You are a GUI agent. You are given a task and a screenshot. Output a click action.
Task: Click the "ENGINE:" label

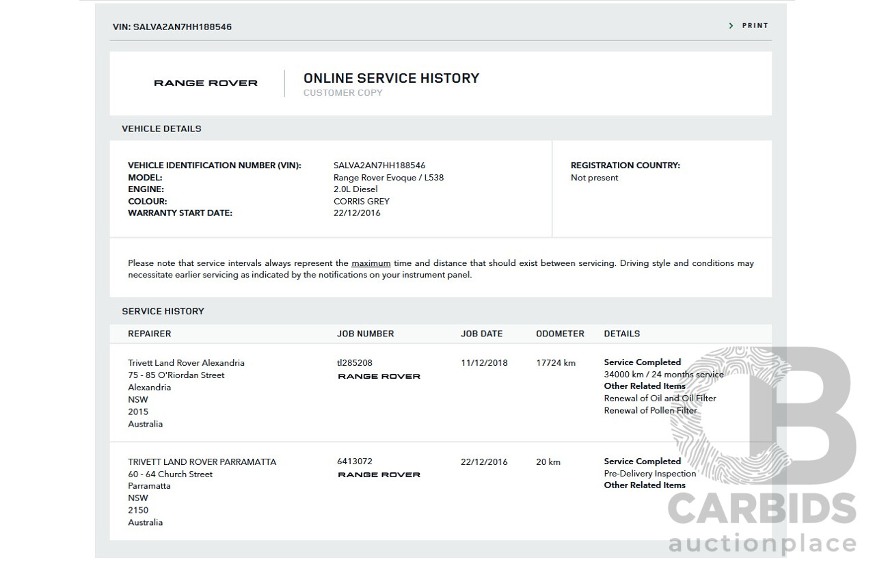click(x=146, y=189)
